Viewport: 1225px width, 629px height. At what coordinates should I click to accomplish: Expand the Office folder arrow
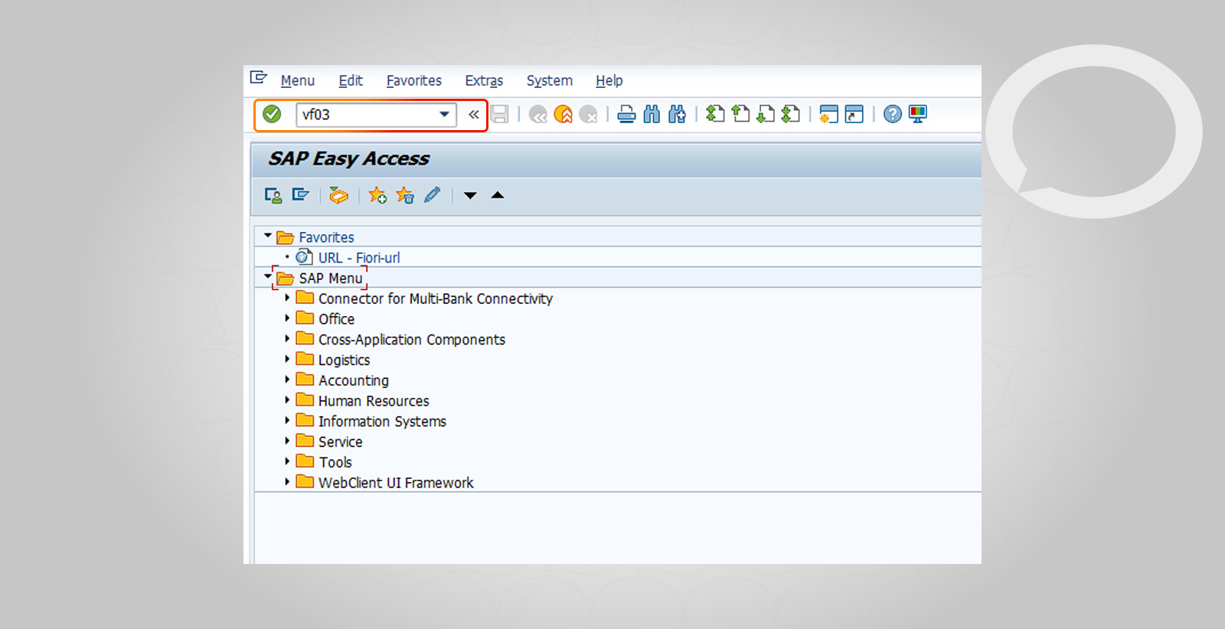coord(287,318)
